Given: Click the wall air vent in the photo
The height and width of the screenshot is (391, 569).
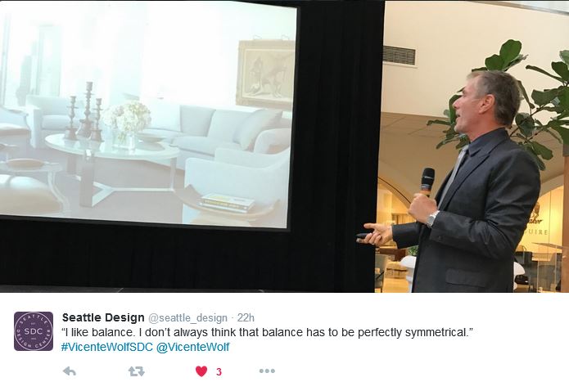Looking at the screenshot, I should [400, 56].
